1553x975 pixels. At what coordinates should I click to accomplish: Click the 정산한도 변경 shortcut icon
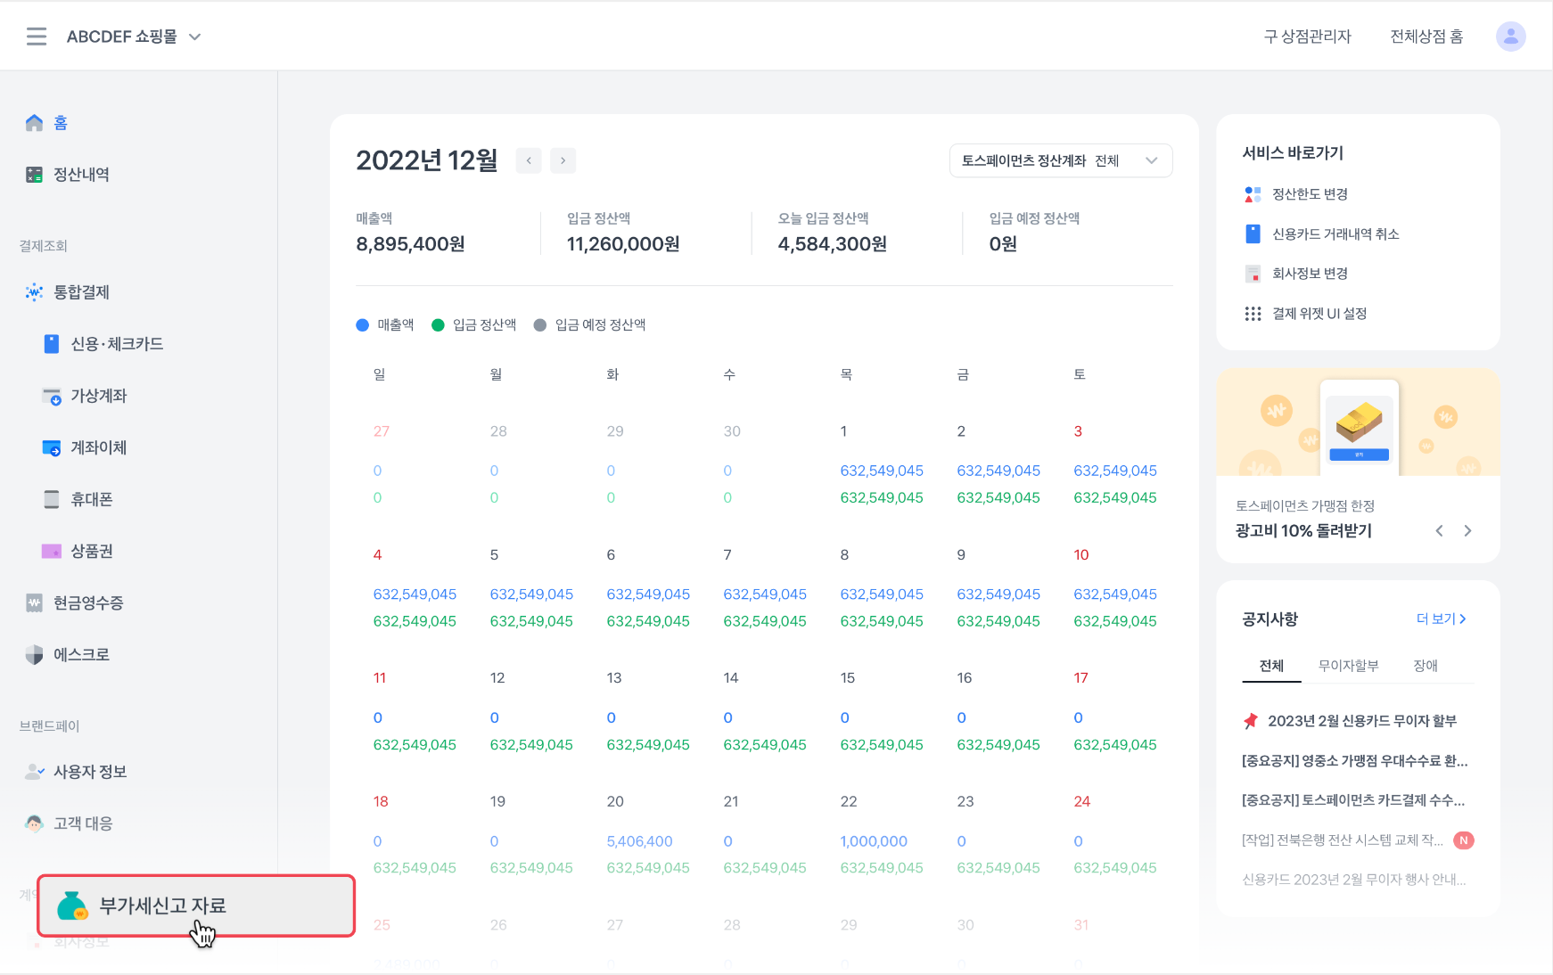click(1253, 194)
